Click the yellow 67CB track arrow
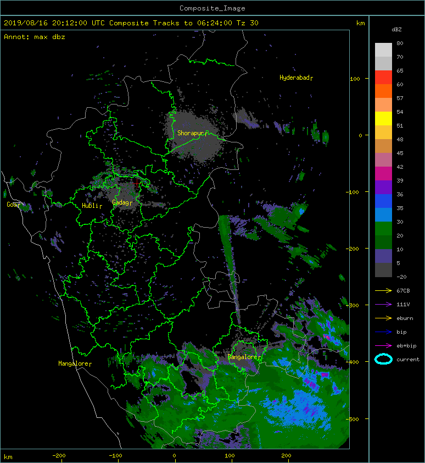The image size is (425, 463). point(383,291)
